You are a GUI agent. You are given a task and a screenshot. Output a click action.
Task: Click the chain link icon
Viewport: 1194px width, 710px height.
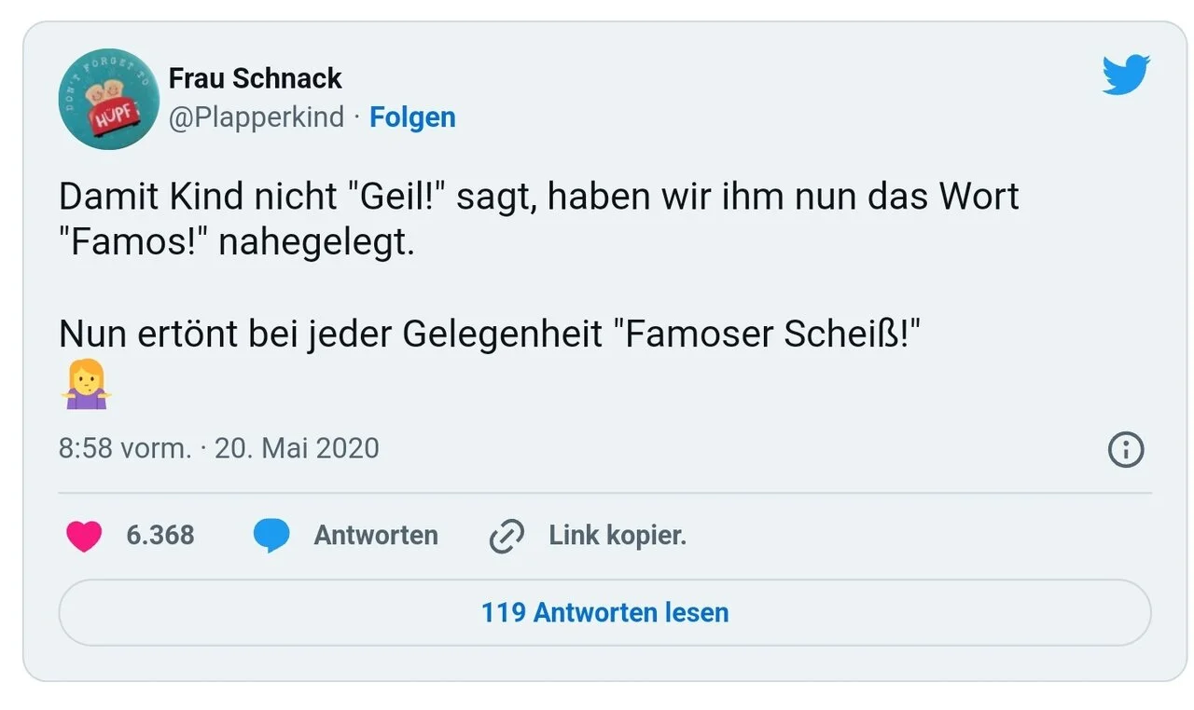pos(507,537)
